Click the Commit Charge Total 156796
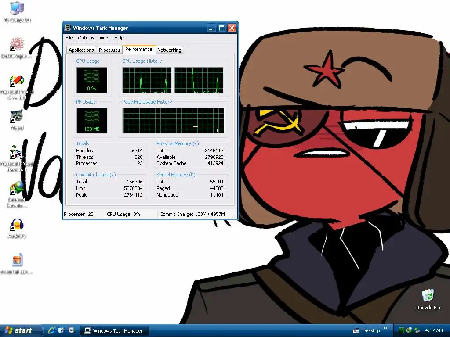Viewport: 450px width, 337px height. click(134, 182)
